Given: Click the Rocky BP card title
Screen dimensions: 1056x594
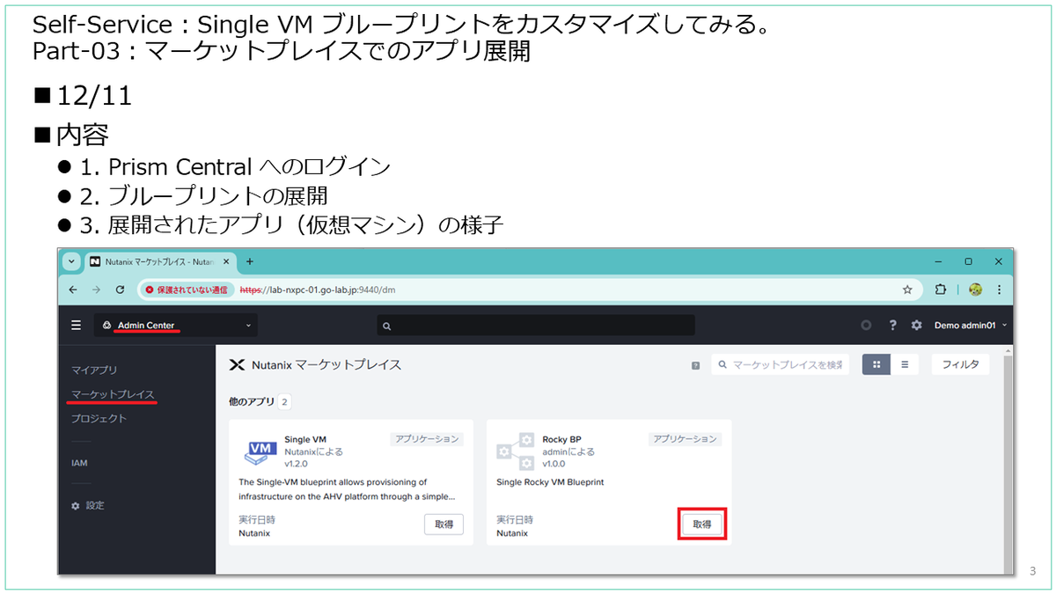Looking at the screenshot, I should click(561, 439).
